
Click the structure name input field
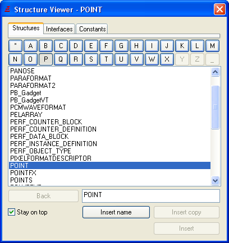click(x=151, y=196)
